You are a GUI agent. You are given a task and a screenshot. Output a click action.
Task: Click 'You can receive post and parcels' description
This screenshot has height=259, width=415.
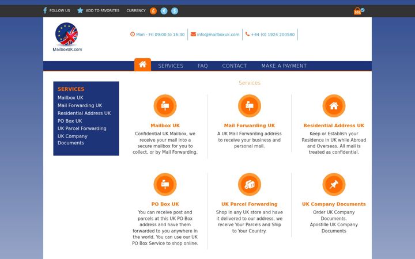[165, 227]
